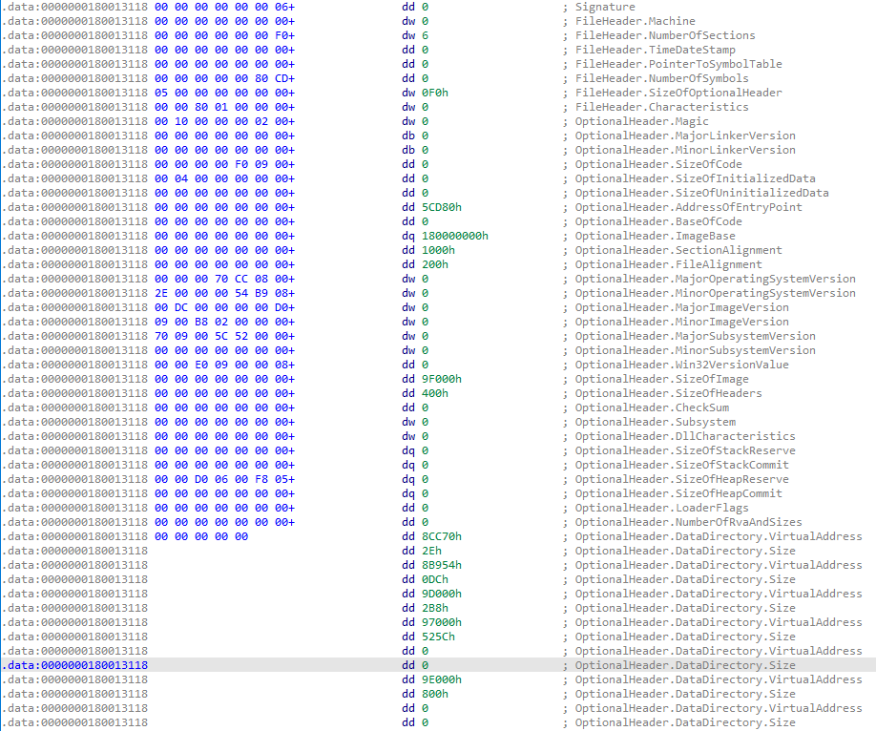Click the 'dd 9F000h' value
The width and height of the screenshot is (876, 731).
432,379
